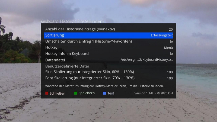Select the Font-Skalierung settings row

[108, 78]
